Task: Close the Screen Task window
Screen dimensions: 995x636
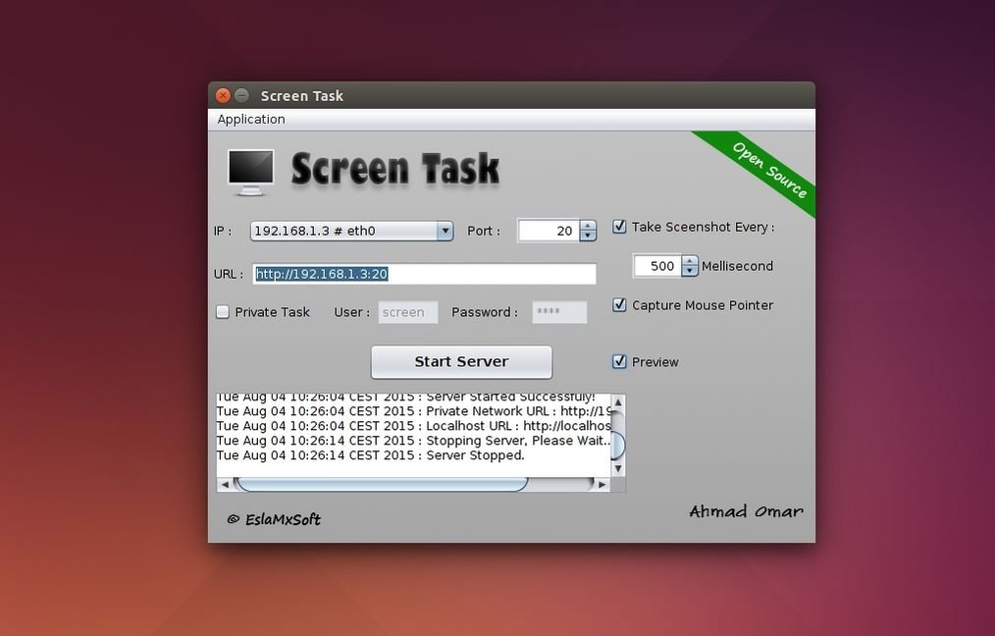Action: [223, 95]
